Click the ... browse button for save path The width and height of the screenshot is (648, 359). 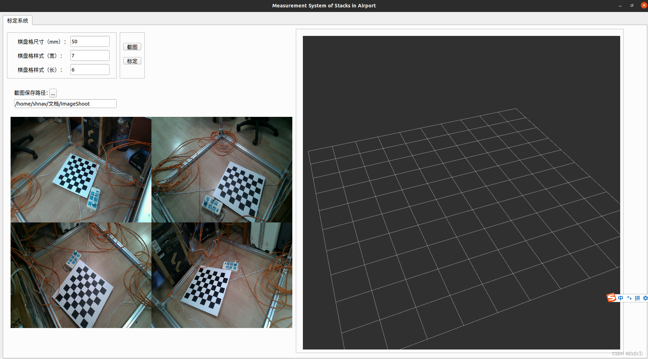53,93
